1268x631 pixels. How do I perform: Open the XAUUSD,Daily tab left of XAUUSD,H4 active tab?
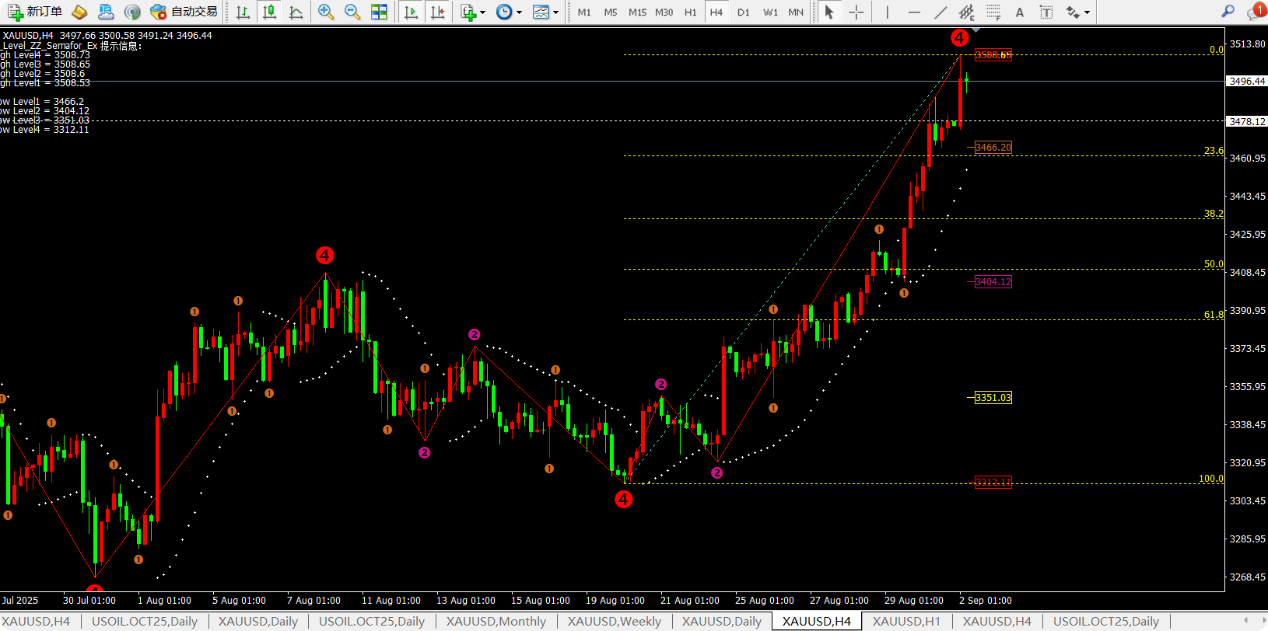point(722,621)
